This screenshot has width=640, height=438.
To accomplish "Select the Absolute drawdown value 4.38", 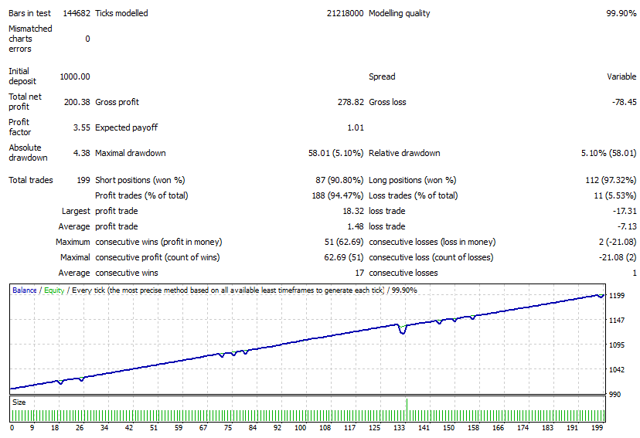I will coord(82,153).
